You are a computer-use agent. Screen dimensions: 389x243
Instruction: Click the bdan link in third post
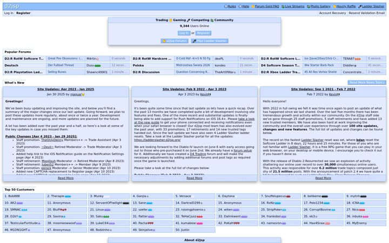360,140
